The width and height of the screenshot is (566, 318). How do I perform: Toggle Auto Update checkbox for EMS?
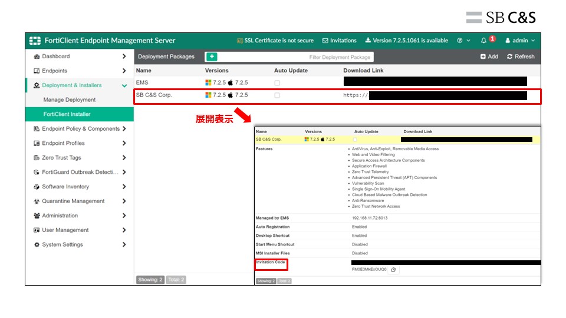[277, 83]
